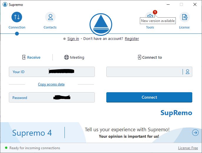The height and width of the screenshot is (153, 202).
Task: Click the green ready status dot
Action: [x=6, y=148]
